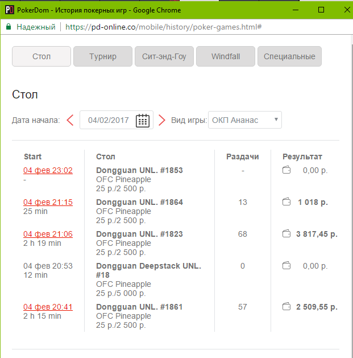Image resolution: width=353 pixels, height=358 pixels.
Task: Open game started 04 фев 21:06
Action: [x=48, y=234]
